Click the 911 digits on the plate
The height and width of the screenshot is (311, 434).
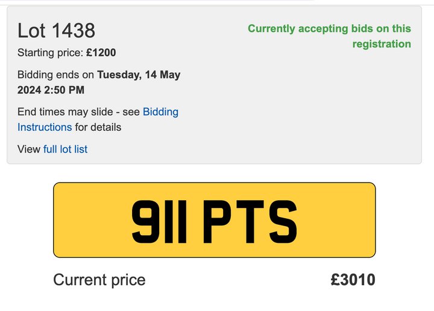click(159, 222)
